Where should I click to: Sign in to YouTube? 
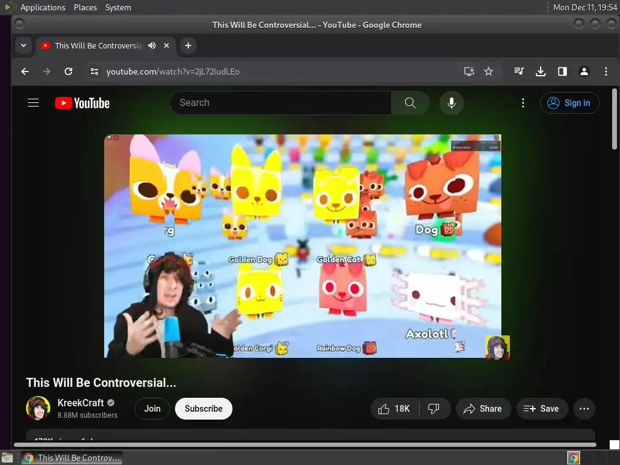click(570, 103)
